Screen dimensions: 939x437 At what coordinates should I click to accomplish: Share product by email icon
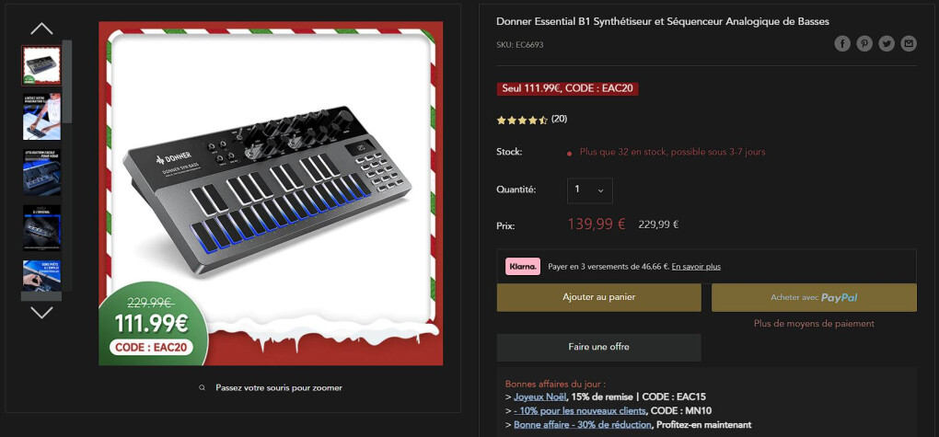[909, 43]
